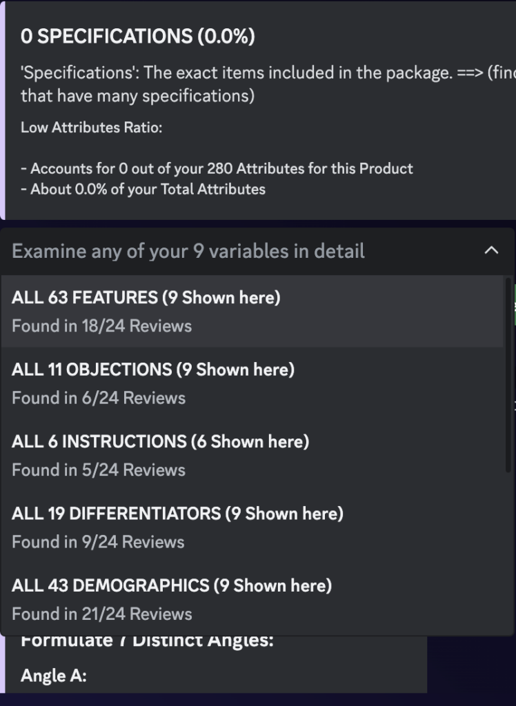Click the 'Angle A:' heading
Screen dimensions: 516x706
(54, 676)
